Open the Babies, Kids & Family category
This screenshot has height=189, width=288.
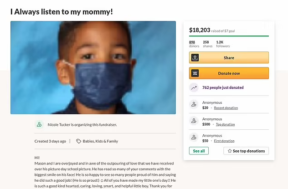pos(100,141)
